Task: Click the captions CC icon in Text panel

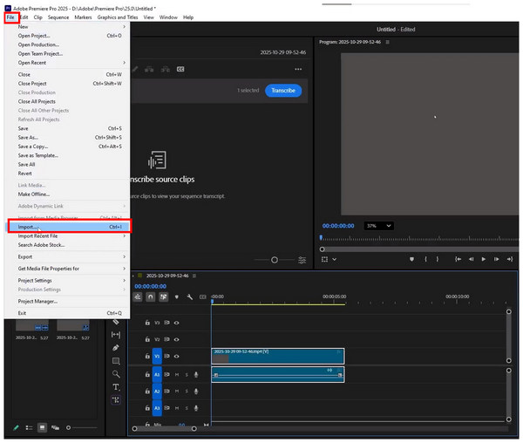Action: [x=180, y=69]
